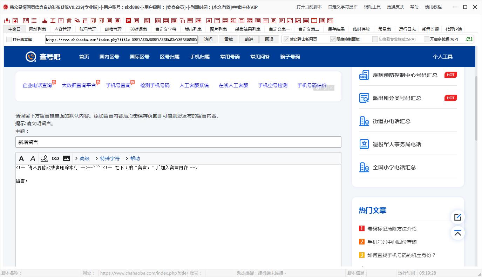Click the 库 toolbar icon

click(x=306, y=21)
